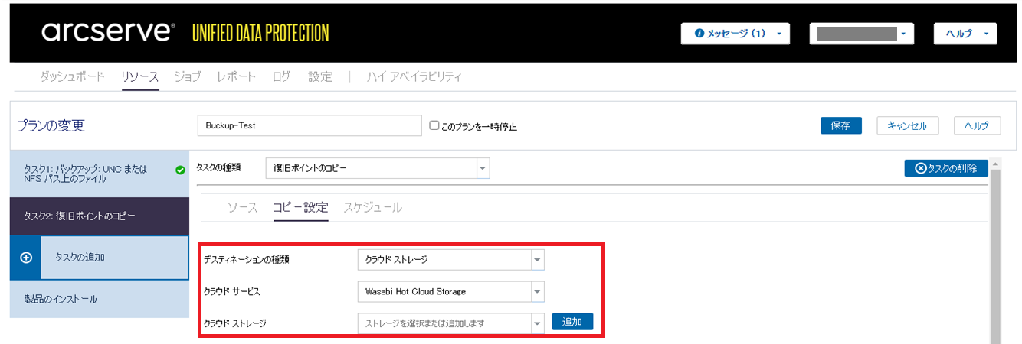The height and width of the screenshot is (344, 1022).
Task: Select タスク2: 復旧ポイントのコピー in the task list
Action: point(100,216)
